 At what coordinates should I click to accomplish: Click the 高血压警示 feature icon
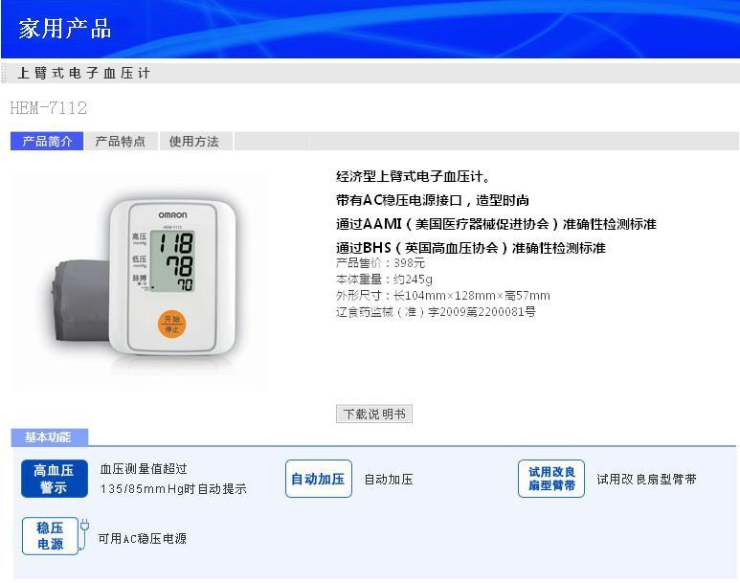(x=55, y=479)
